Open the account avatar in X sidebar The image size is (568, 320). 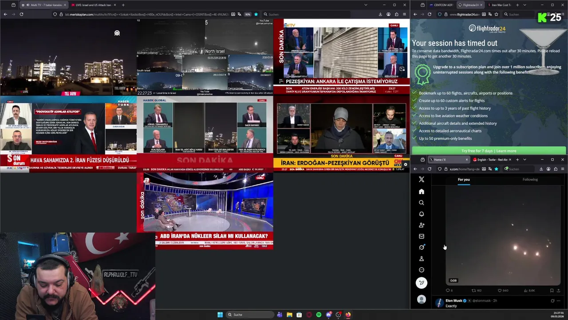[x=422, y=300]
